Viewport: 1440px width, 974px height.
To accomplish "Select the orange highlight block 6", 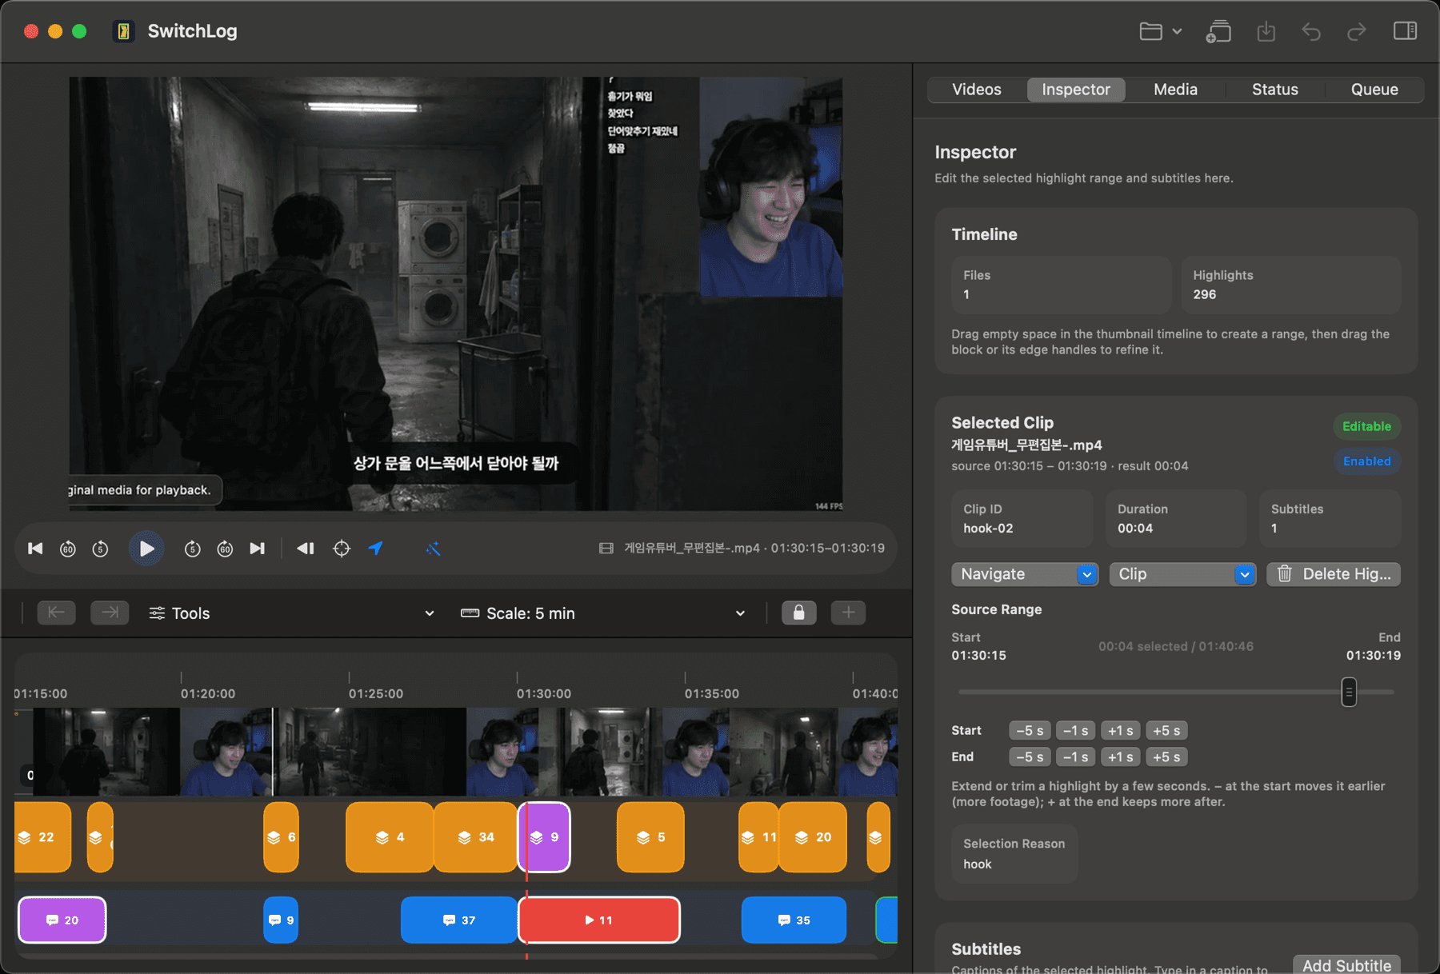I will (x=281, y=837).
